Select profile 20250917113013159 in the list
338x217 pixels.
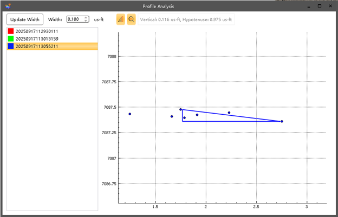point(37,39)
